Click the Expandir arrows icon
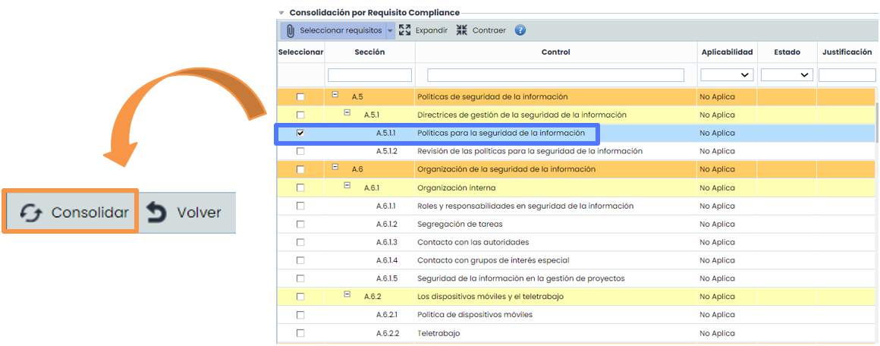Viewport: 880px width, 346px height. tap(404, 30)
